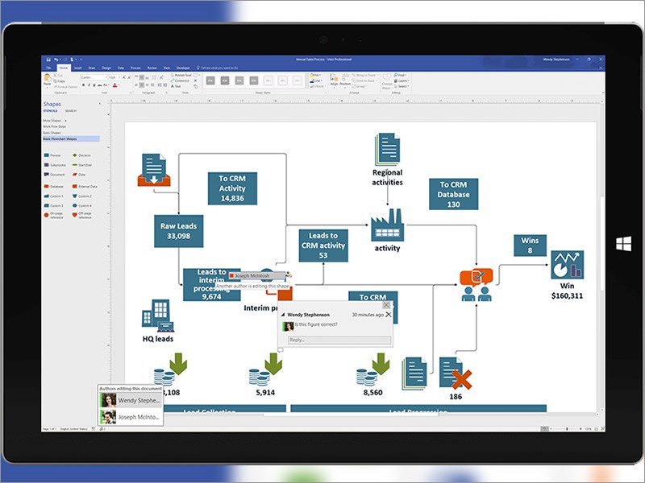Screen dimensions: 645x483
Task: Click Basic Shapes stencil title
Action: coord(52,133)
